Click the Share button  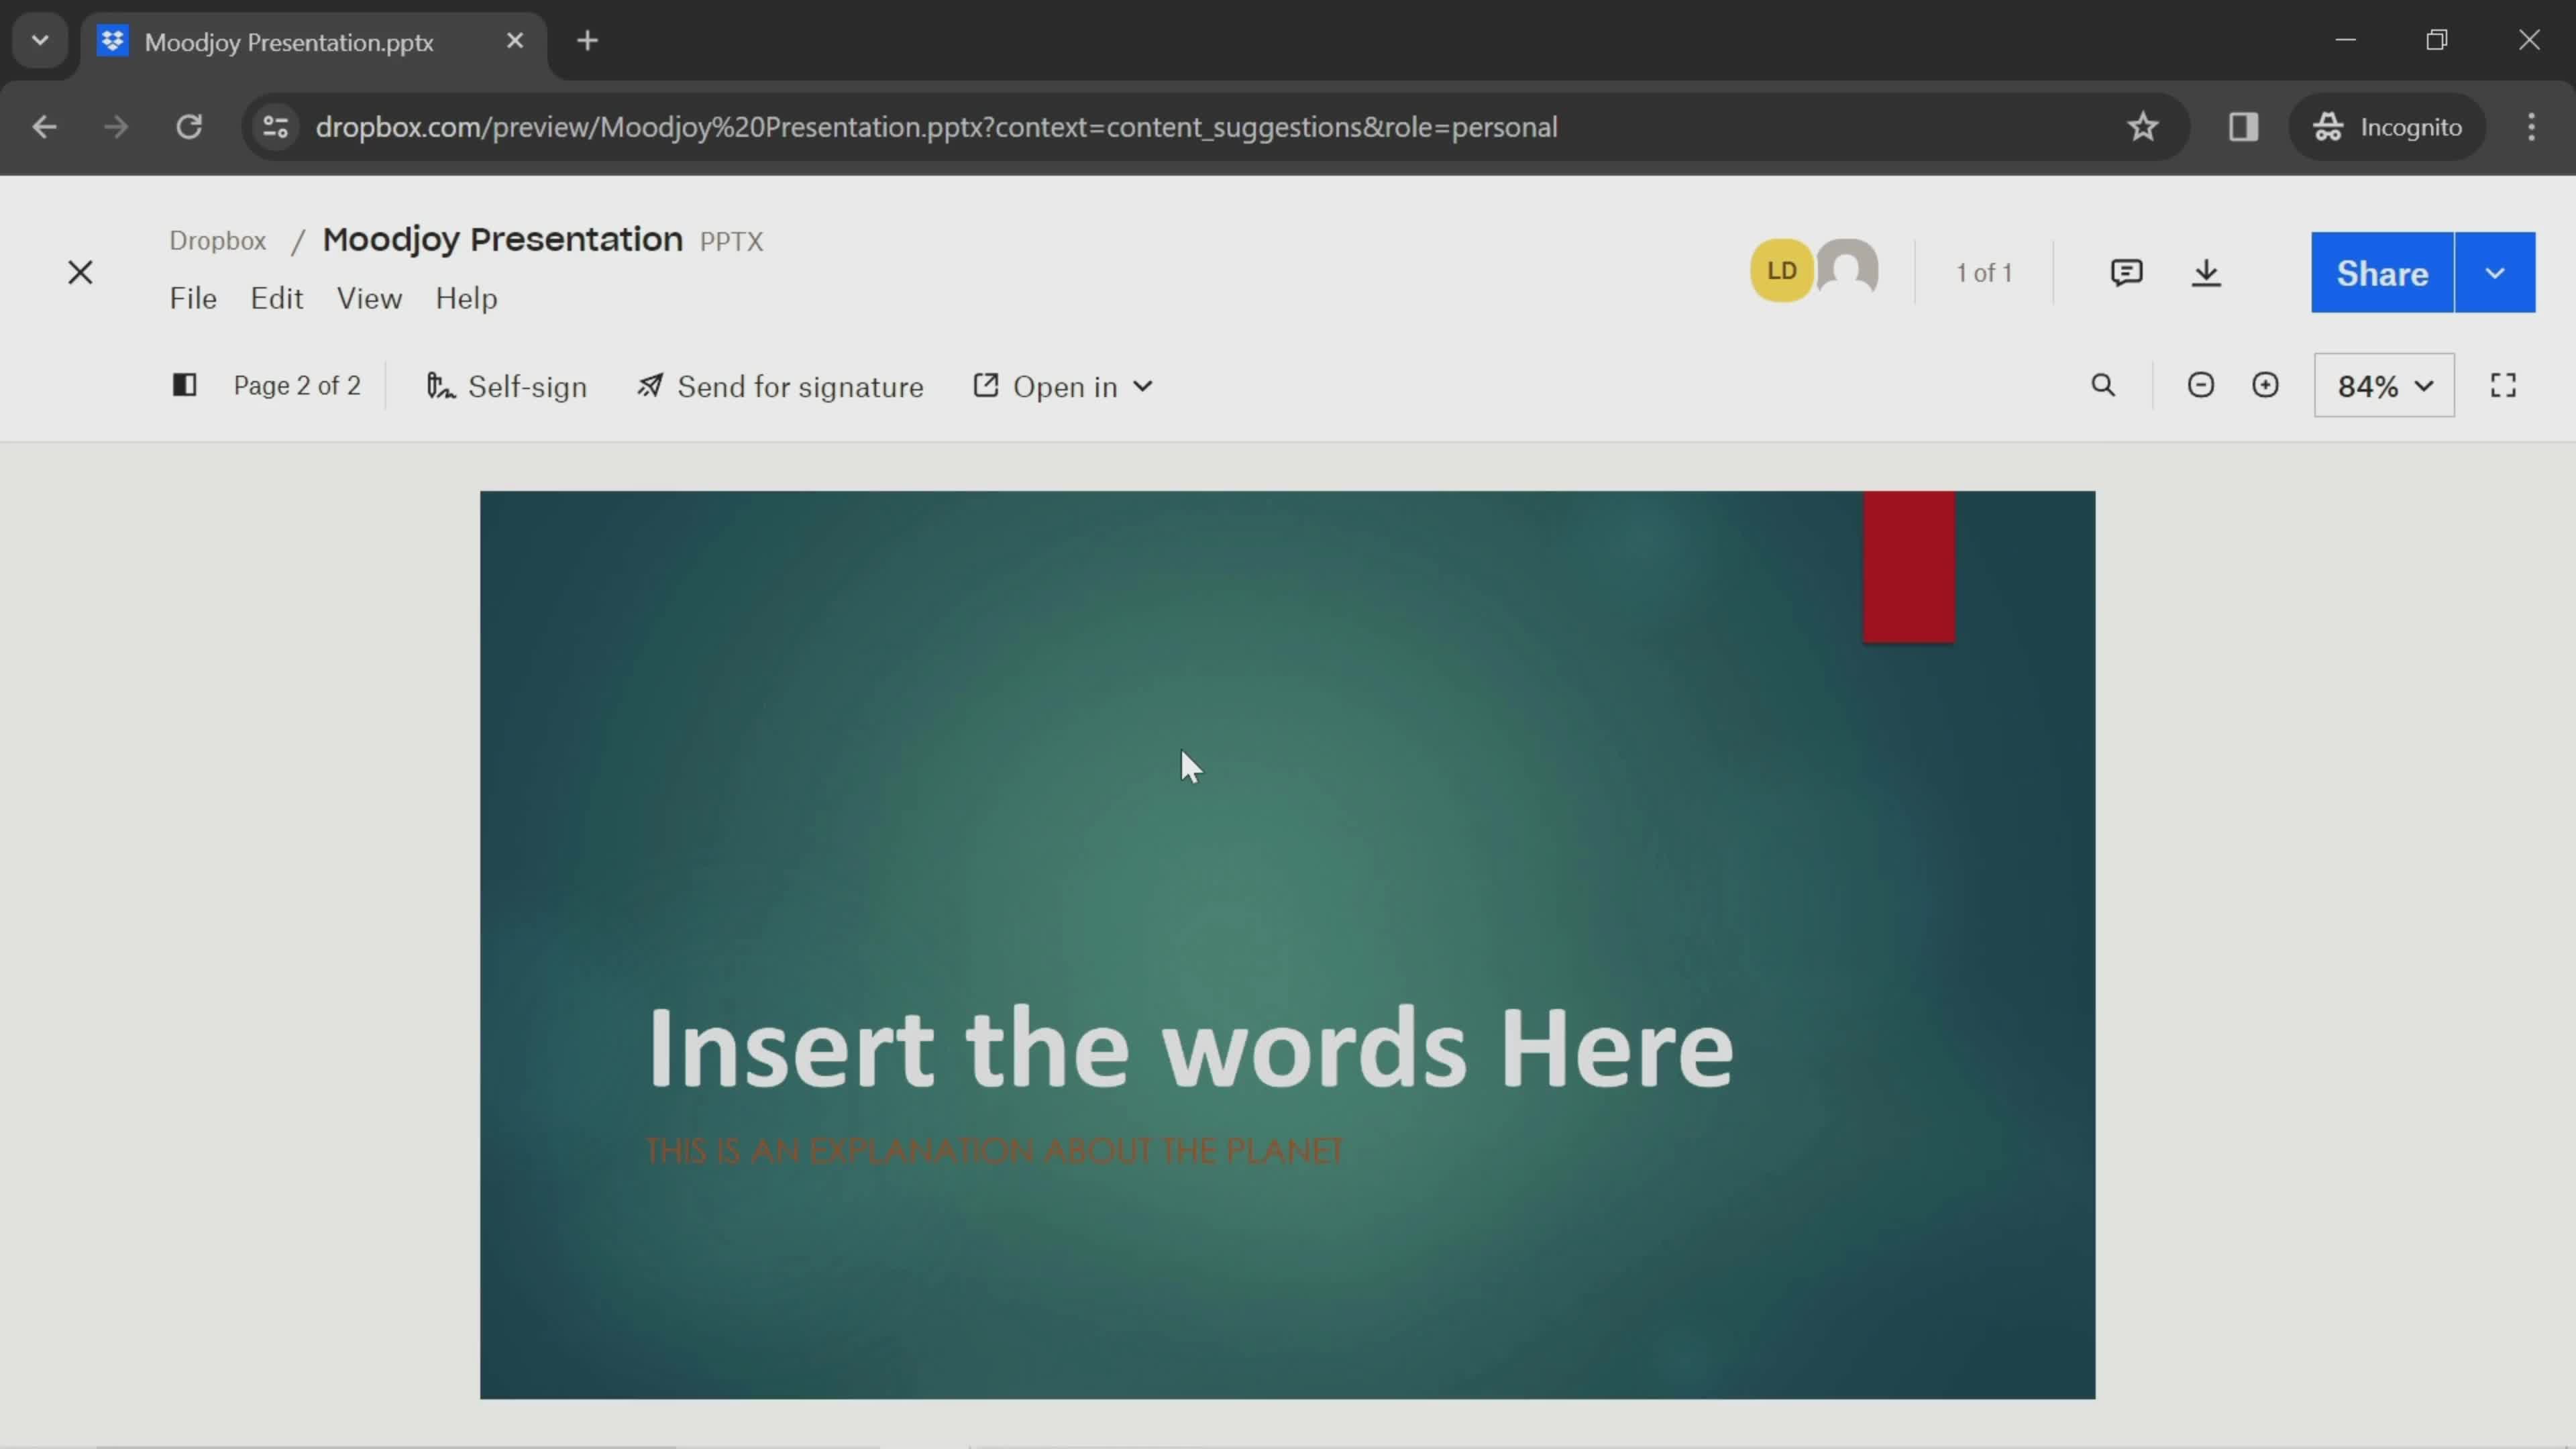[x=2383, y=272]
